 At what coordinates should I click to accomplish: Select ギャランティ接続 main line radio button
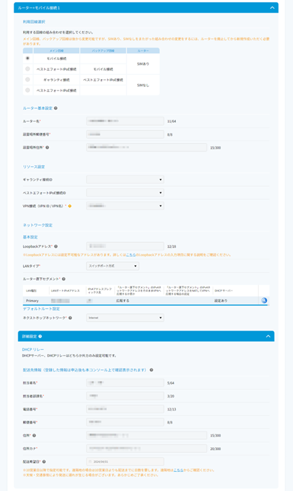[x=27, y=80]
